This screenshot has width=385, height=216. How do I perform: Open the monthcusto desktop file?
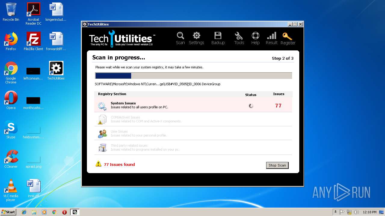(33, 103)
